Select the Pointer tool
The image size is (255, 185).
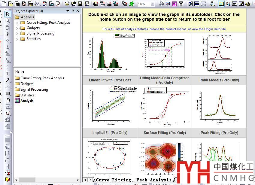click(8, 14)
